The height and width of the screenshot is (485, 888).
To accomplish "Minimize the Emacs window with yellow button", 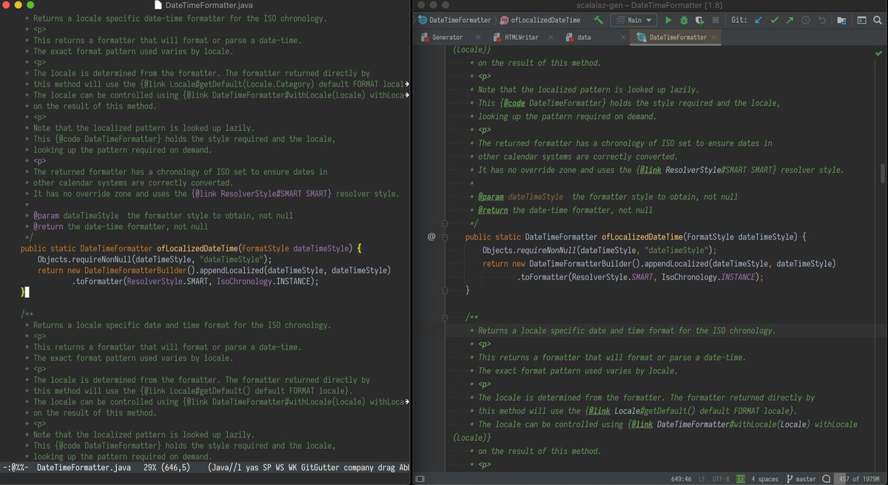I will point(18,5).
